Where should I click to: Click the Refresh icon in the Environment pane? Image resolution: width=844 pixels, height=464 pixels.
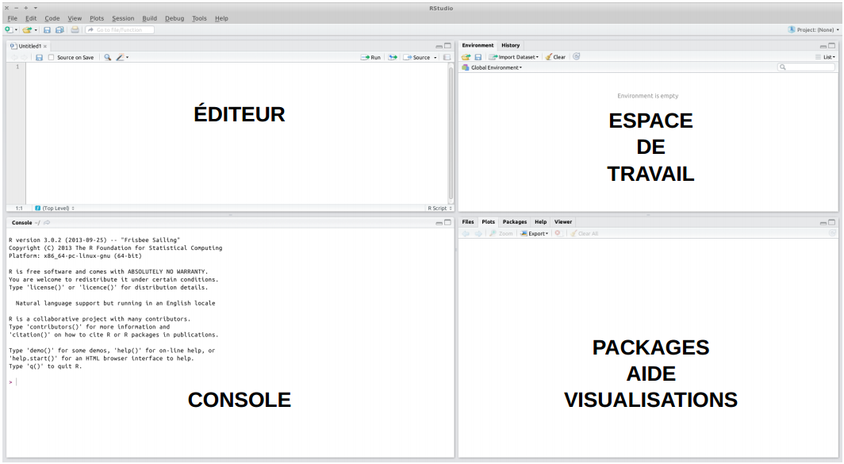pyautogui.click(x=577, y=57)
